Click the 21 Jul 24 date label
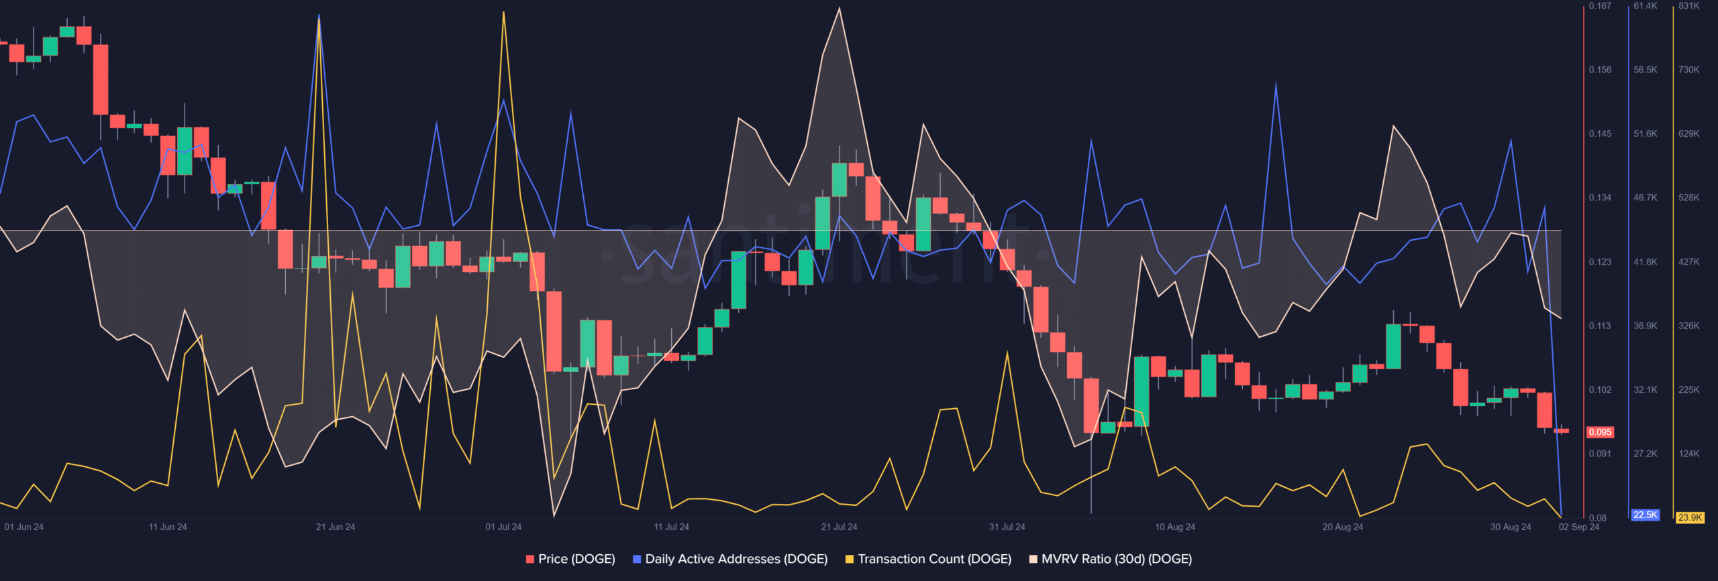The height and width of the screenshot is (581, 1718). point(840,527)
